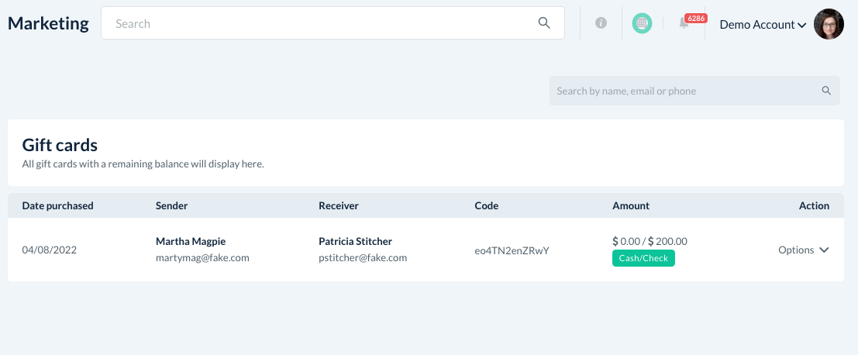Screen dimensions: 858x355
Task: Click the Receiver column header
Action: pyautogui.click(x=339, y=205)
